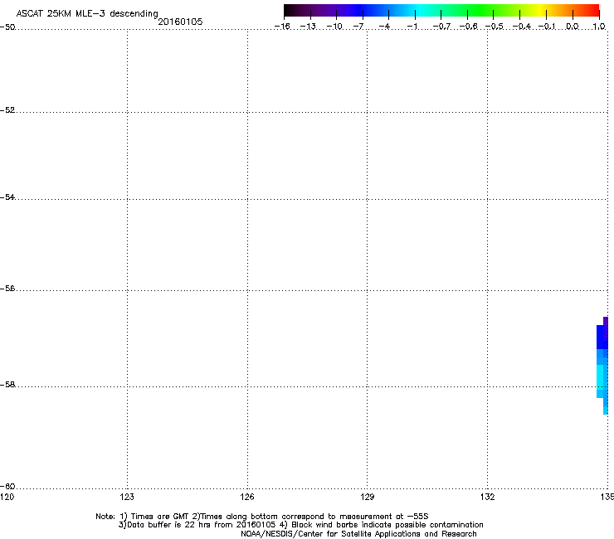614x539 pixels.
Task: Click the latitude label -58
Action: coord(7,385)
